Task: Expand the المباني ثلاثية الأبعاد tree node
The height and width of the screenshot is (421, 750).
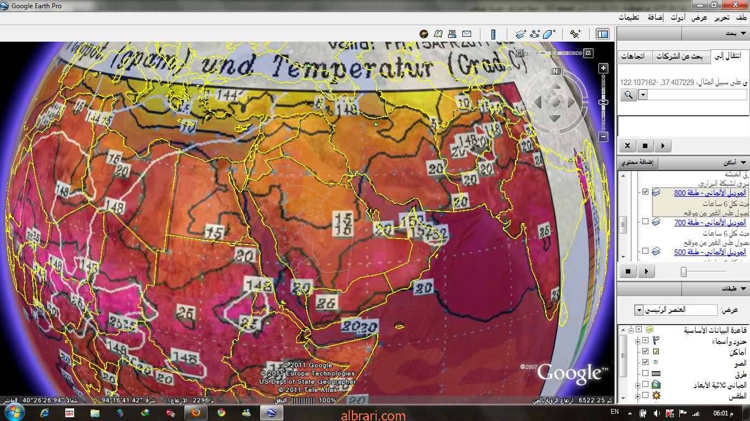Action: [x=637, y=385]
